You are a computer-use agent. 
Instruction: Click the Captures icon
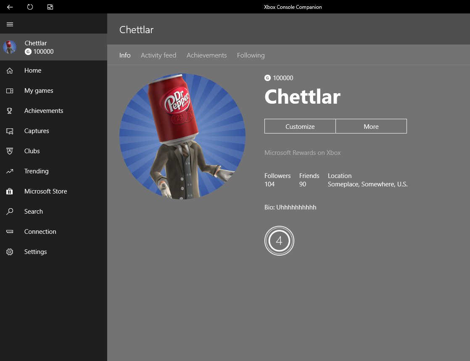click(10, 131)
